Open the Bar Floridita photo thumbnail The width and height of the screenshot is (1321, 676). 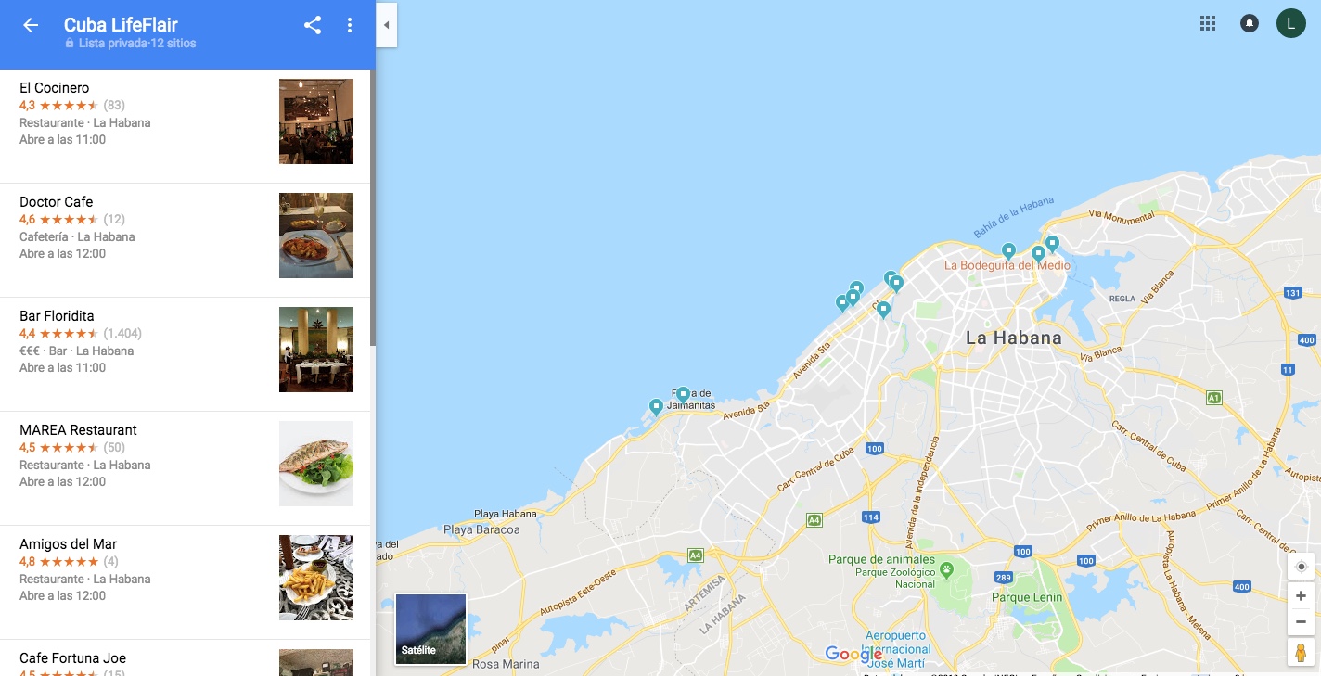(x=316, y=350)
